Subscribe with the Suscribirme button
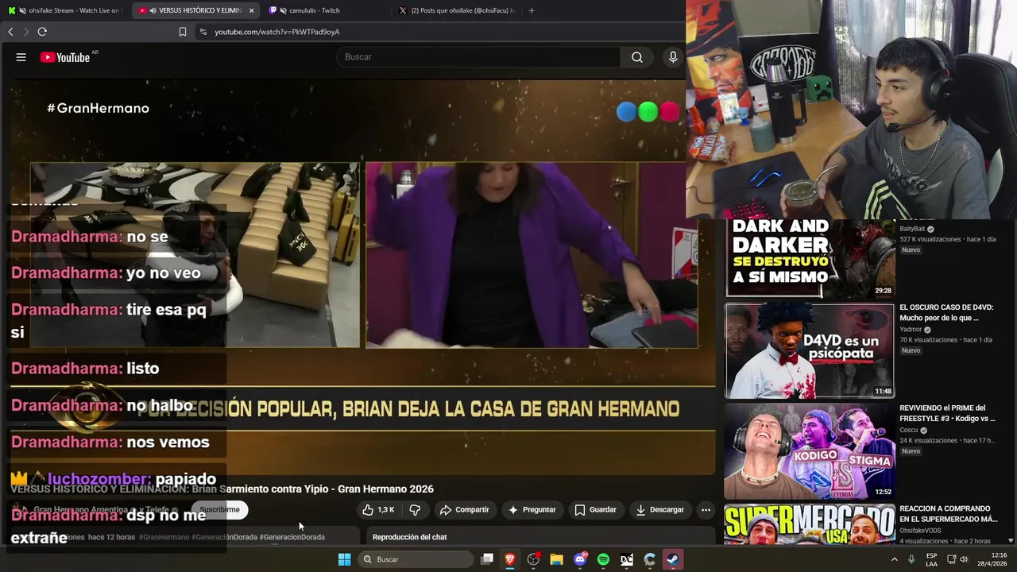Viewport: 1017px width, 572px height. coord(219,510)
